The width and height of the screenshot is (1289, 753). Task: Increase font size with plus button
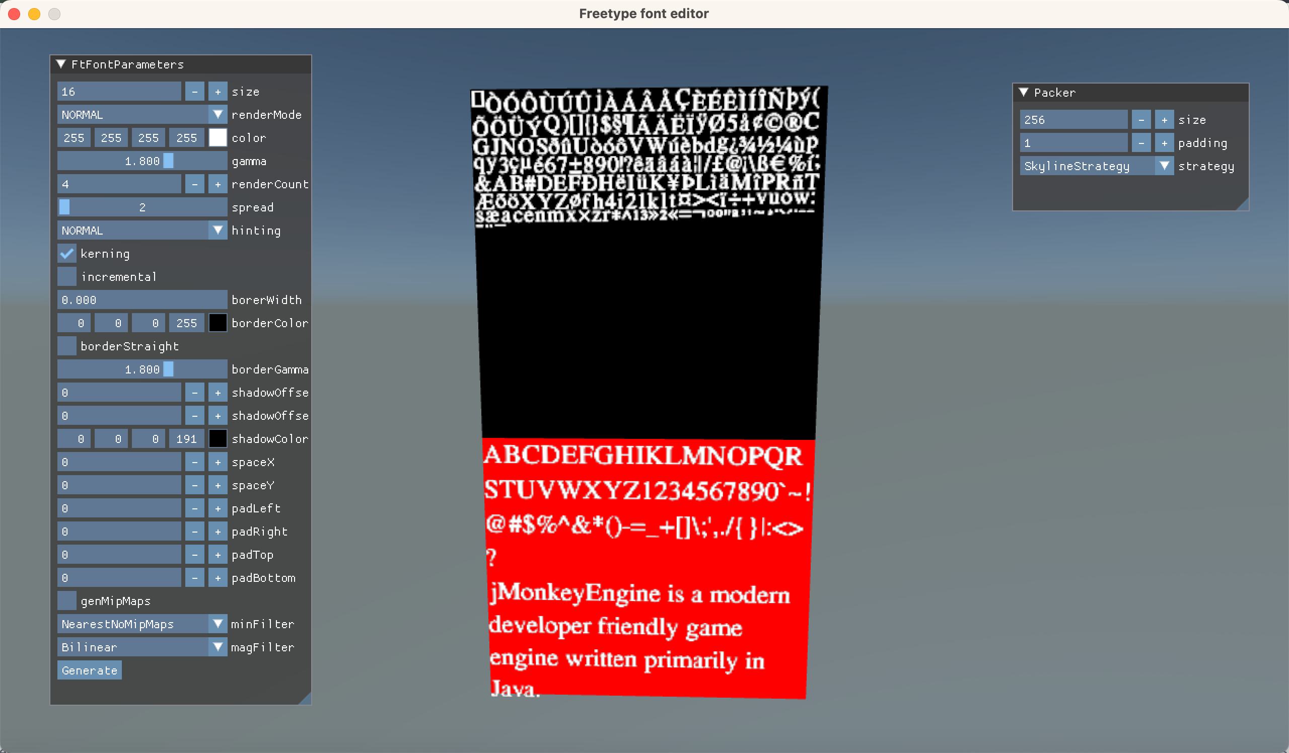(218, 92)
